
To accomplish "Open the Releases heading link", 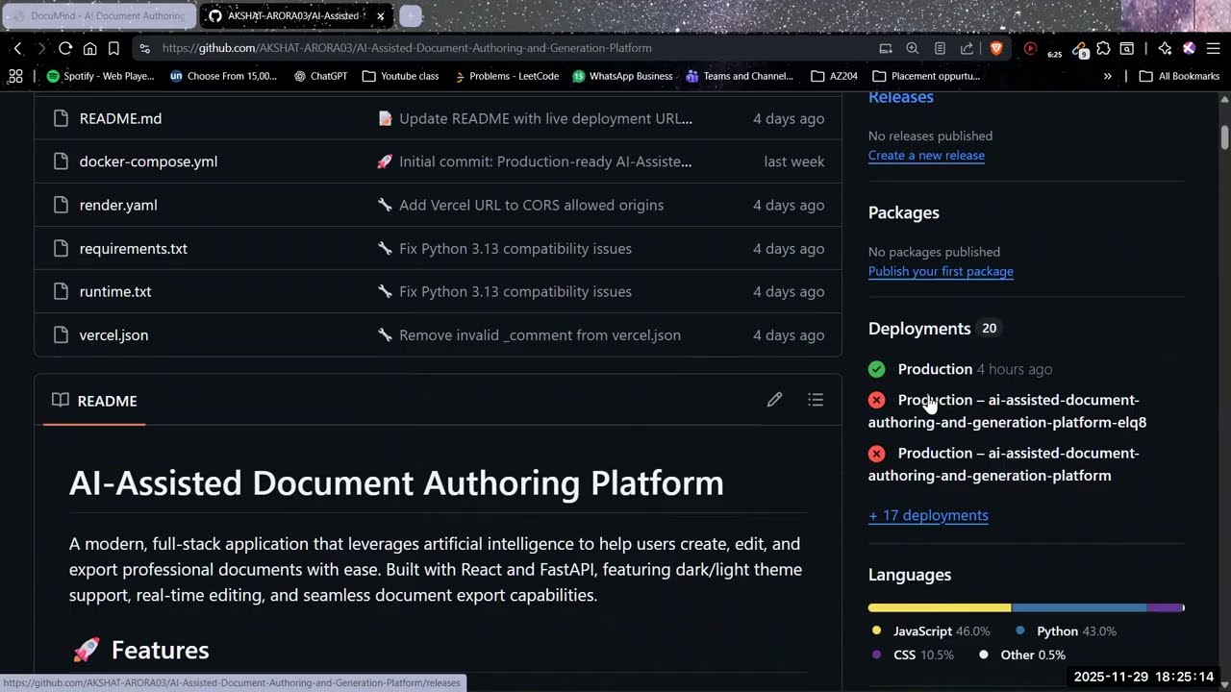I will tap(901, 97).
